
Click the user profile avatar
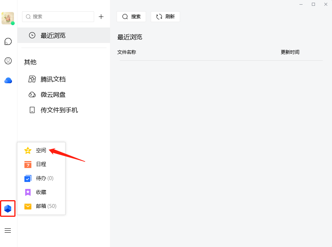point(8,18)
